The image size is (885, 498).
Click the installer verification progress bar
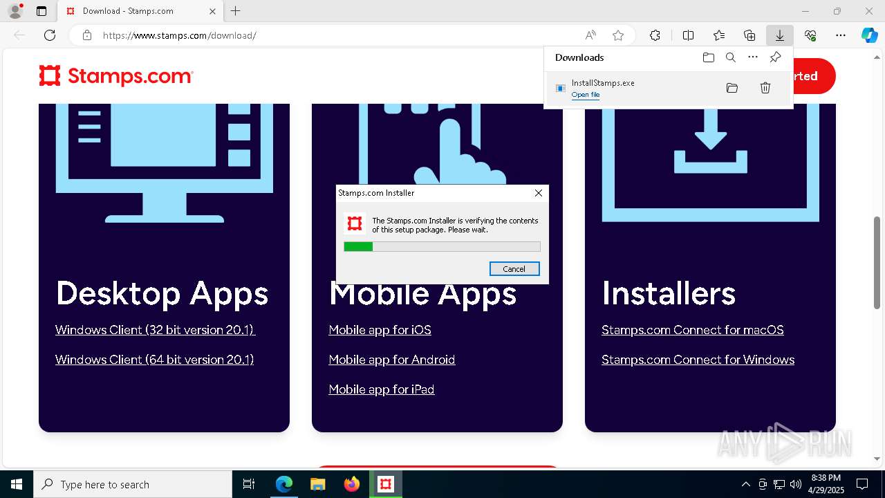pos(442,246)
